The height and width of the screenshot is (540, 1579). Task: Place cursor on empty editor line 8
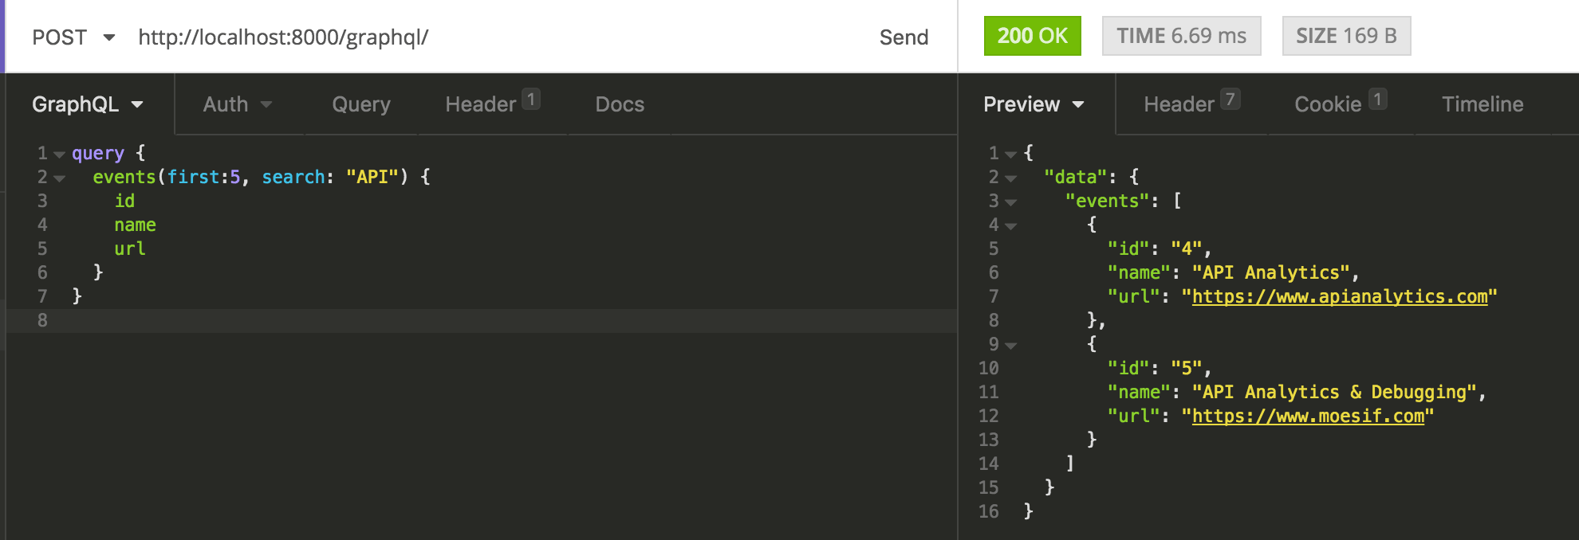pos(482,320)
